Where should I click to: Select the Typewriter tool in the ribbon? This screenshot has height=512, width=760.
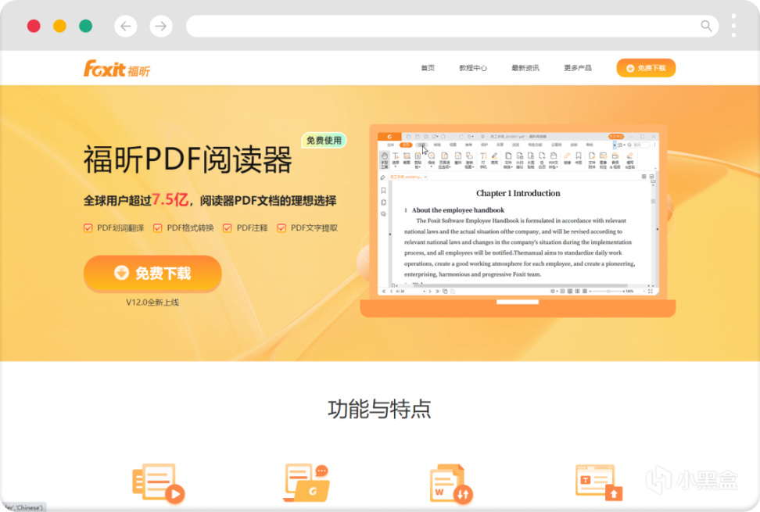483,160
